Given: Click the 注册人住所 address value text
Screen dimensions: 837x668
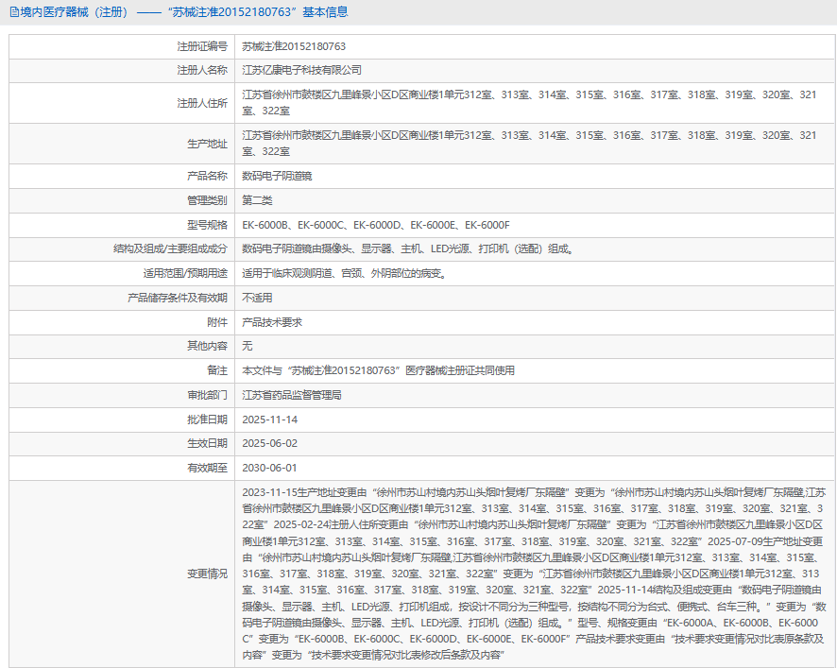Looking at the screenshot, I should (x=530, y=103).
